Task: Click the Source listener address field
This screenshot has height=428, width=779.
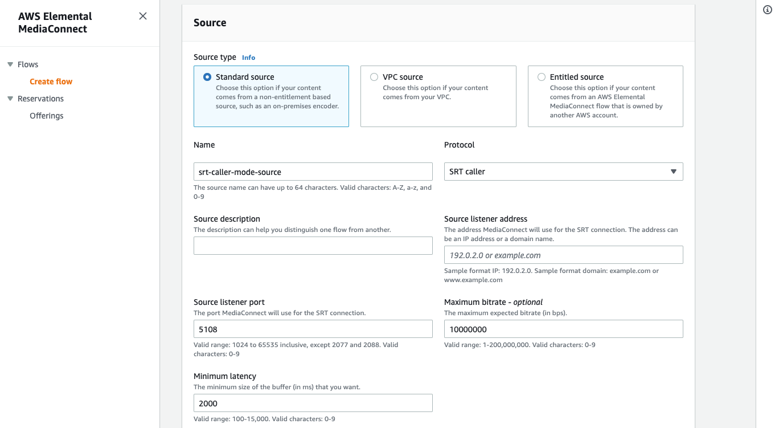Action: (x=564, y=255)
